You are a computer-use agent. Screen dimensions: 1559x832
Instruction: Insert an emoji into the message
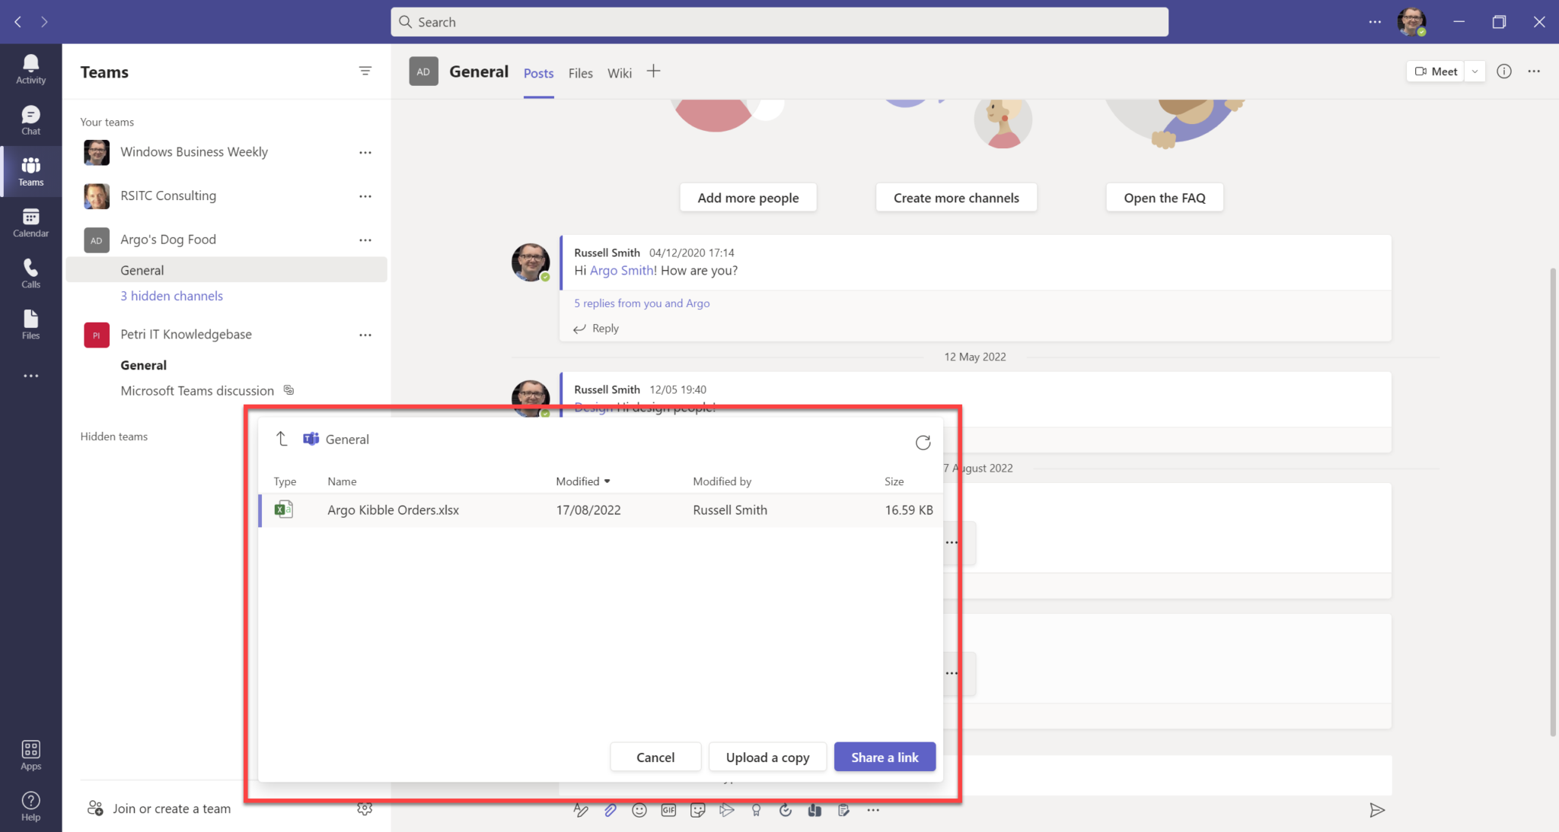(x=639, y=809)
